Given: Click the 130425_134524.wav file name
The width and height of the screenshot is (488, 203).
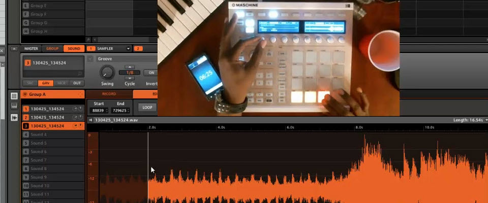Looking at the screenshot, I should [116, 120].
